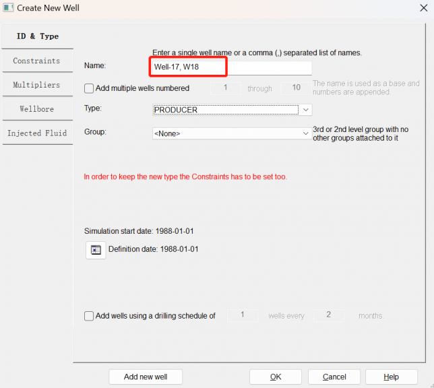This screenshot has height=388, width=434.
Task: Click the through number field showing 10
Action: click(295, 88)
